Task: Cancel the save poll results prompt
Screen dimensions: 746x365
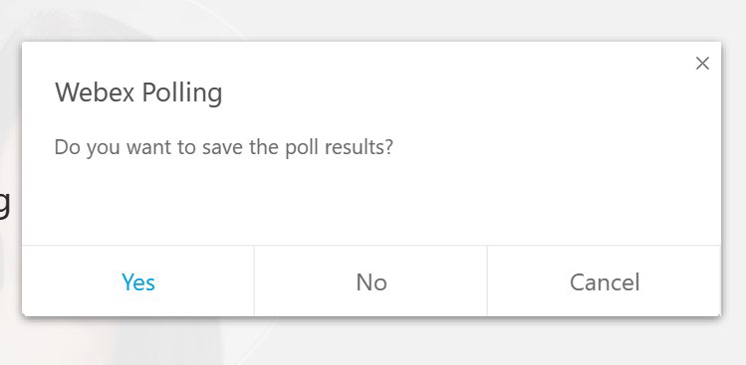Action: pyautogui.click(x=605, y=281)
